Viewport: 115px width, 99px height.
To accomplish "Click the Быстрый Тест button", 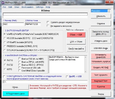I will (x=101, y=81).
